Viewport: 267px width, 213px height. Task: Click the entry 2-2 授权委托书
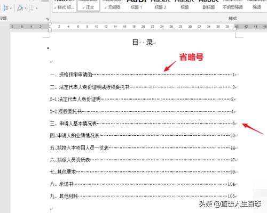(66, 111)
